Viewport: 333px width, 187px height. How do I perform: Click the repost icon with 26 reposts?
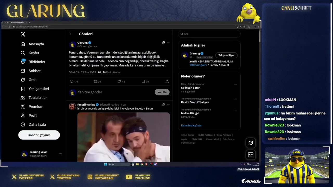(x=95, y=82)
